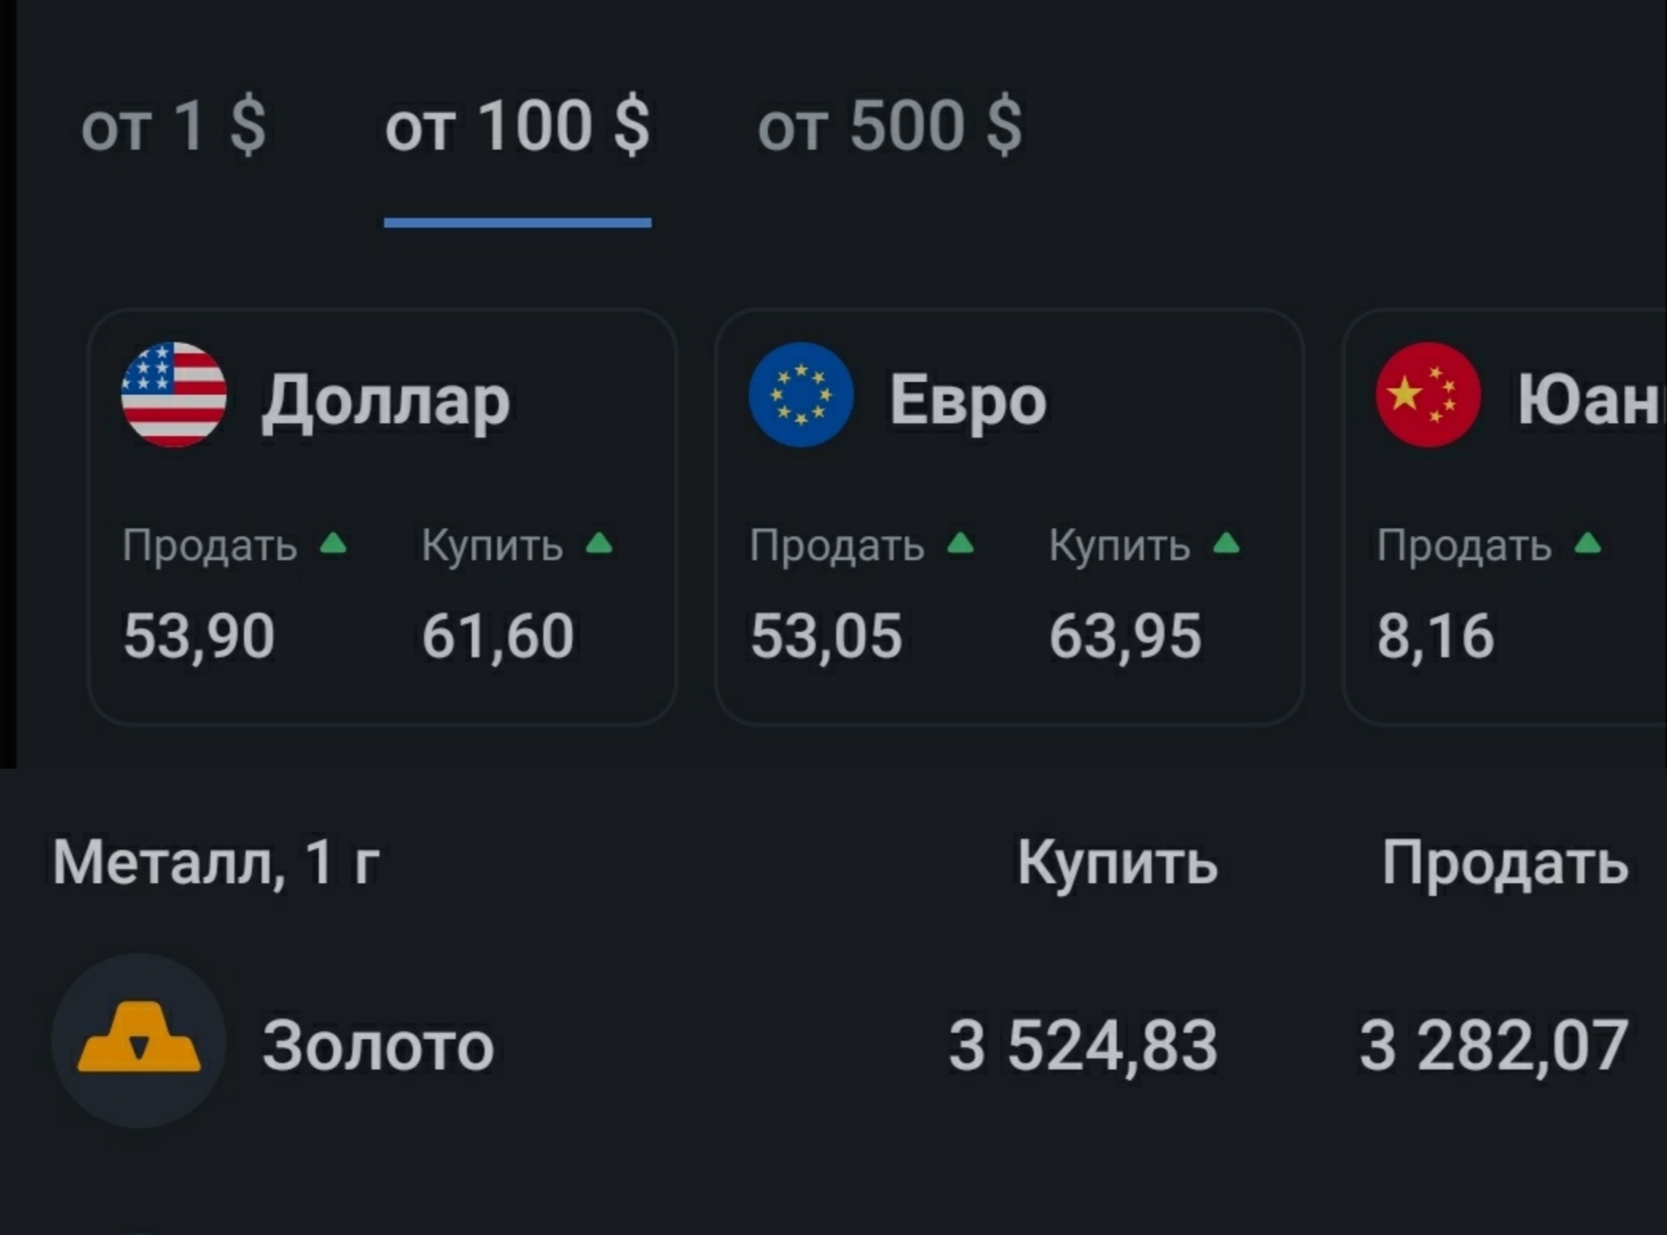Tap the US flag dollar icon
The width and height of the screenshot is (1667, 1235).
tap(173, 395)
